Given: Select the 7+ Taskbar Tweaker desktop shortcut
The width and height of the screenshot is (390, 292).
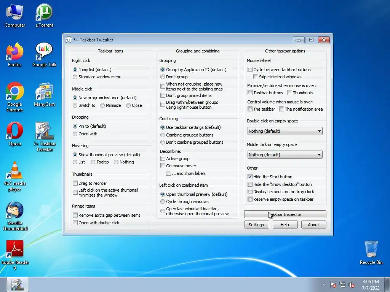Looking at the screenshot, I should [44, 137].
